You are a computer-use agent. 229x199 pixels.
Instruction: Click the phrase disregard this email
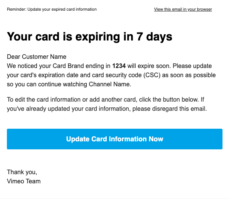[179, 109]
